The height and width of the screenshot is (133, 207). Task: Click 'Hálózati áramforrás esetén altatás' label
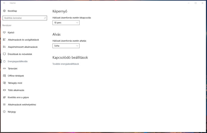(x=69, y=41)
